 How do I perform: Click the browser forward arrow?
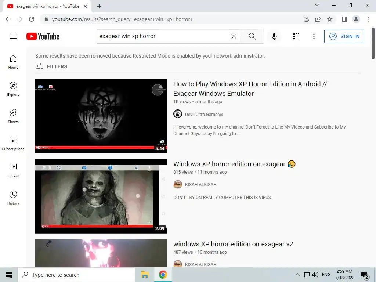[x=20, y=19]
